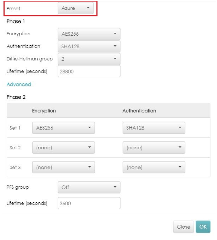217x240 pixels.
Task: Open the Diffie-Hellman group dropdown
Action: point(89,59)
